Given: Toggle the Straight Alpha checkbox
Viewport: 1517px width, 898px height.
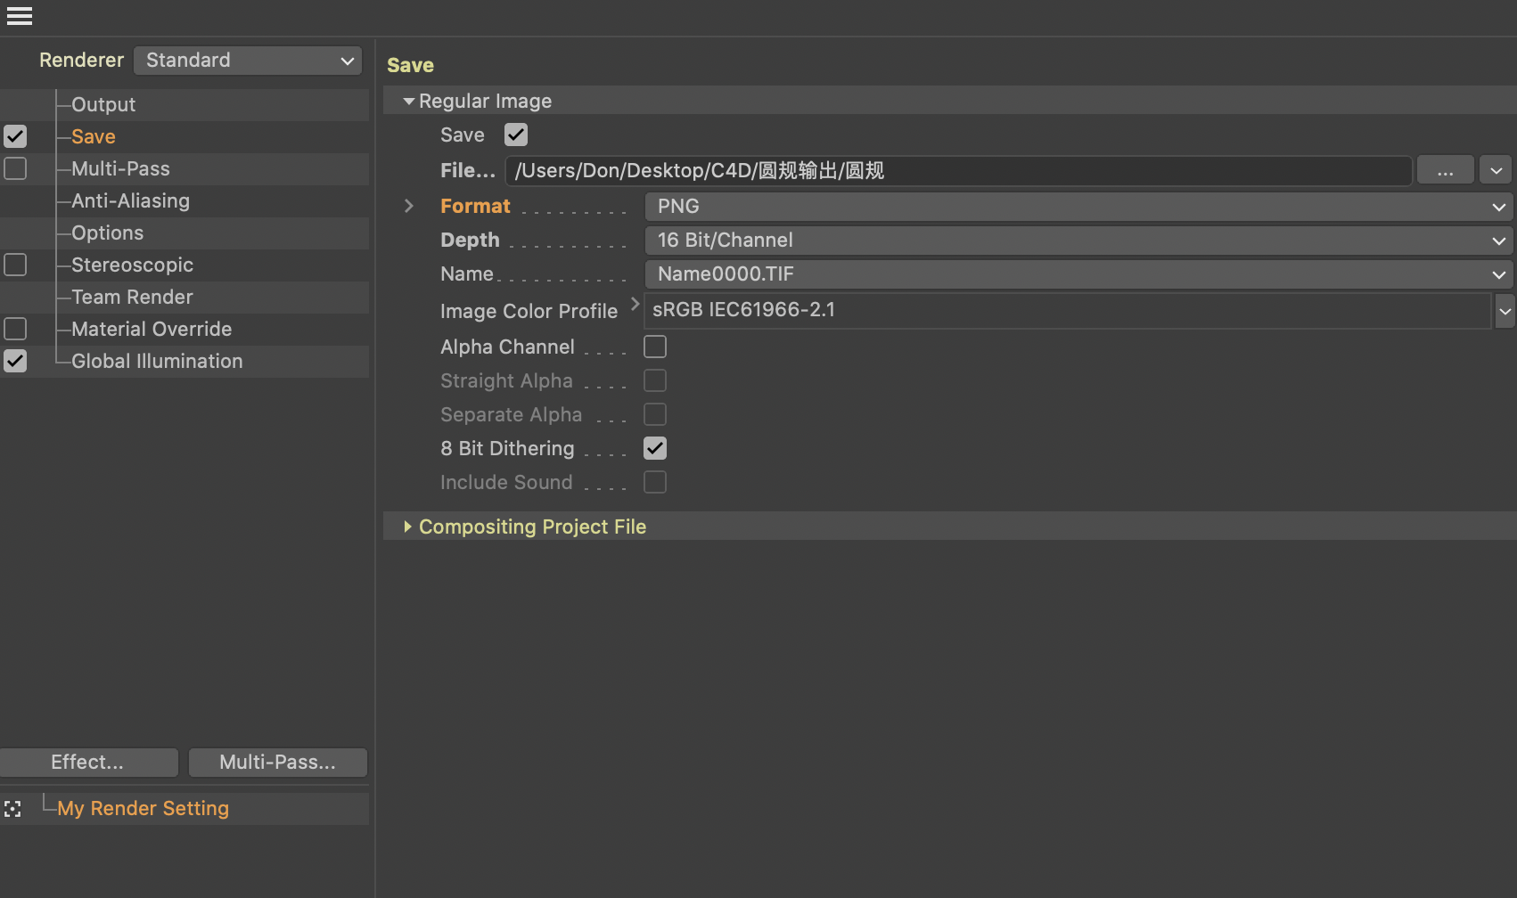Looking at the screenshot, I should pyautogui.click(x=655, y=380).
